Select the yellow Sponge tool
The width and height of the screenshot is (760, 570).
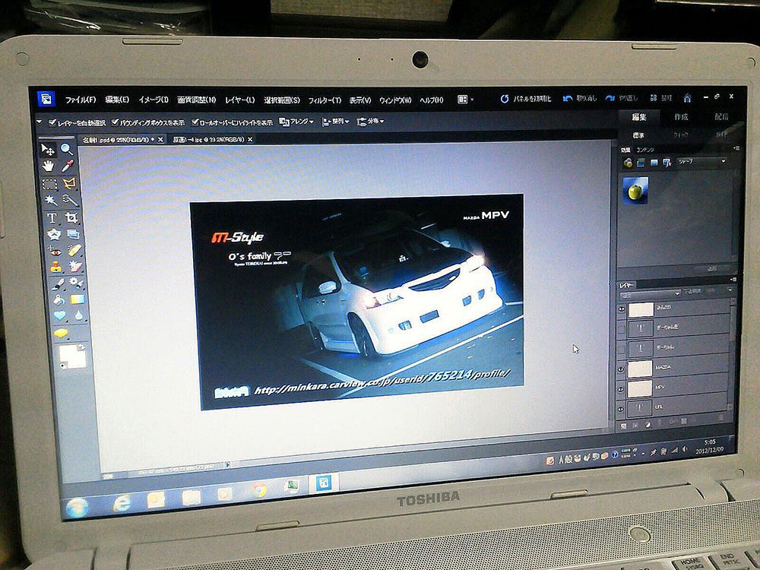point(61,333)
